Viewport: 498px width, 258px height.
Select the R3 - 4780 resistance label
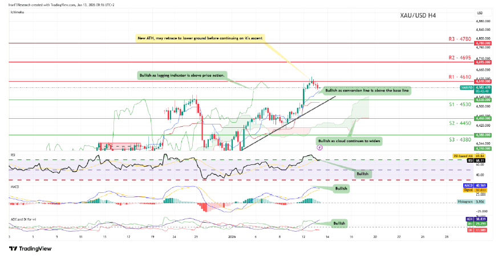pos(460,39)
